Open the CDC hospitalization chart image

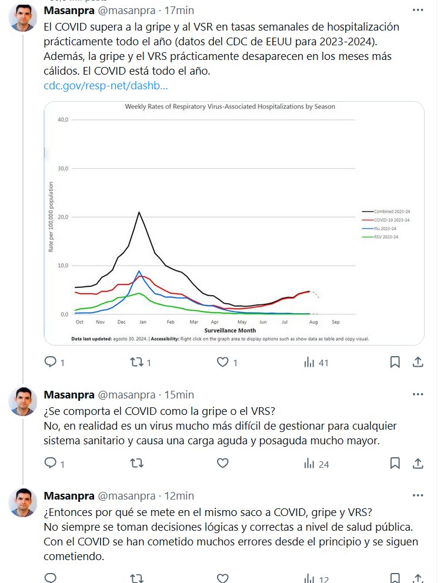coord(234,223)
